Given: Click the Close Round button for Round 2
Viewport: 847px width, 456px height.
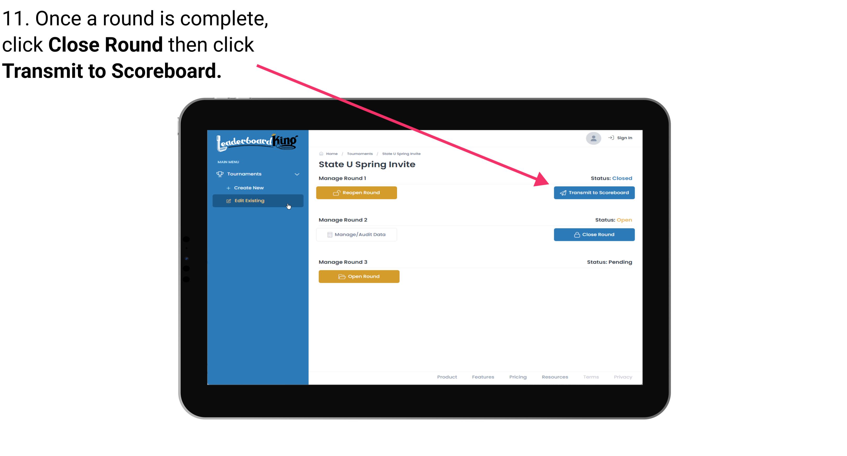Looking at the screenshot, I should click(x=594, y=234).
